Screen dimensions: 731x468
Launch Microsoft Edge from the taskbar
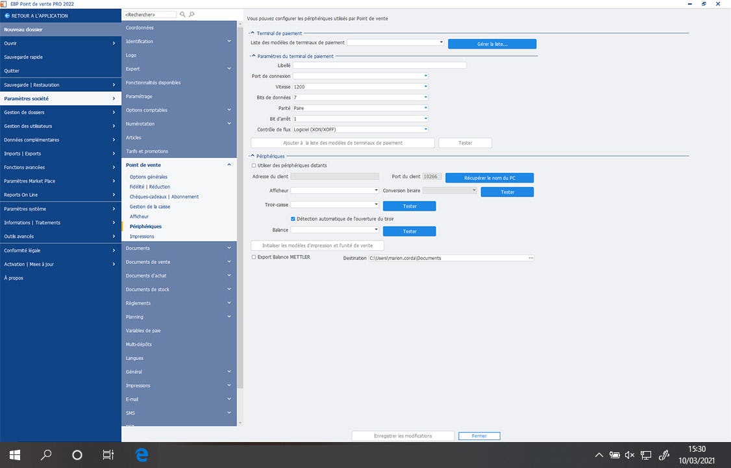coord(141,454)
